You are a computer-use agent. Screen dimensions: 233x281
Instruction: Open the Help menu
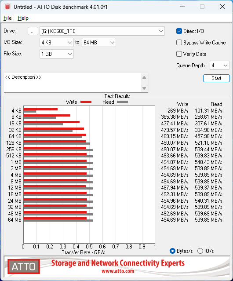click(x=23, y=18)
